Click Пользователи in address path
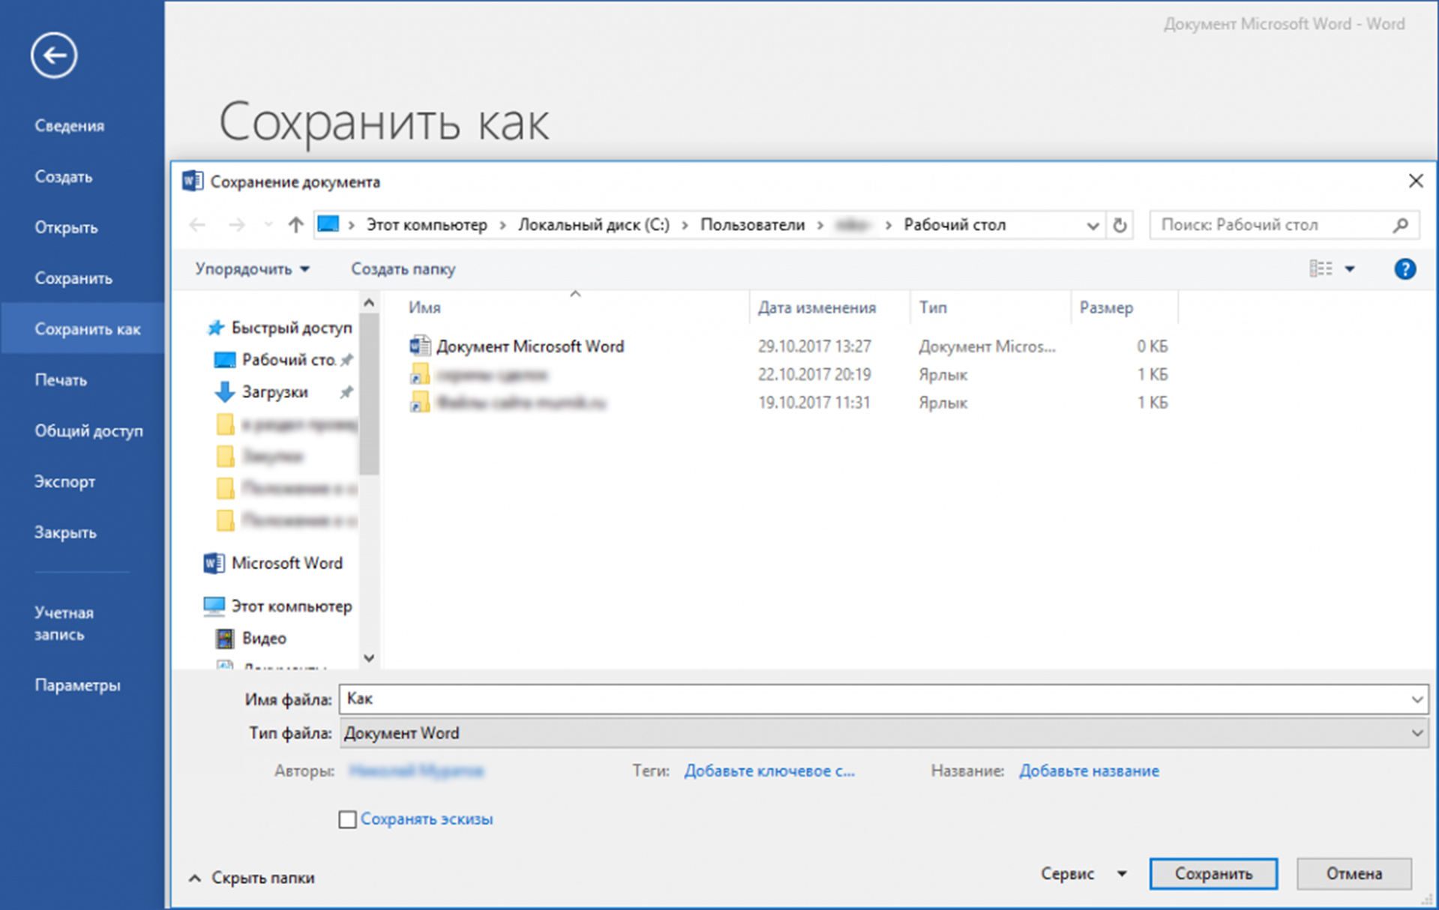This screenshot has height=910, width=1439. [x=752, y=225]
